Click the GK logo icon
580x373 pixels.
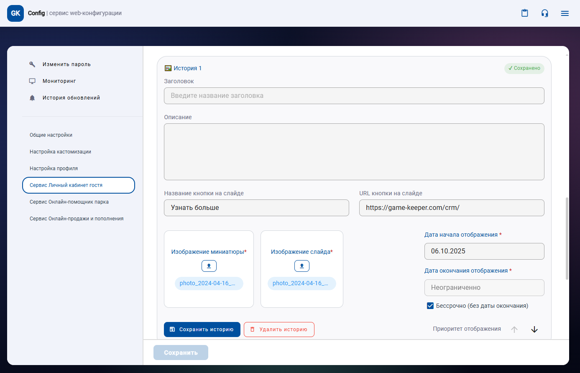coord(15,13)
